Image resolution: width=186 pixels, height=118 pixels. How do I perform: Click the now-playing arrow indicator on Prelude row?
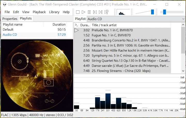(76, 30)
